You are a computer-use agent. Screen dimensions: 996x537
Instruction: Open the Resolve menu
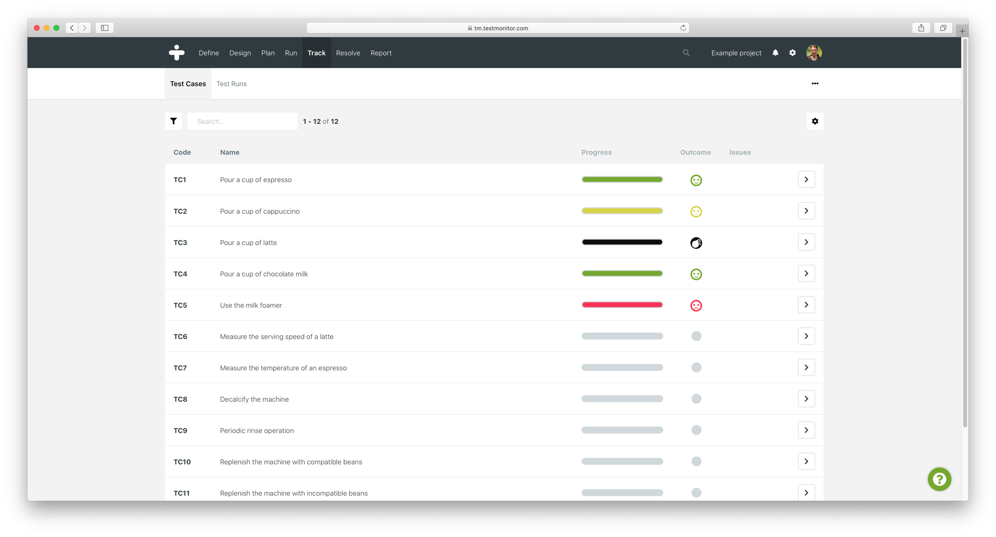click(348, 52)
